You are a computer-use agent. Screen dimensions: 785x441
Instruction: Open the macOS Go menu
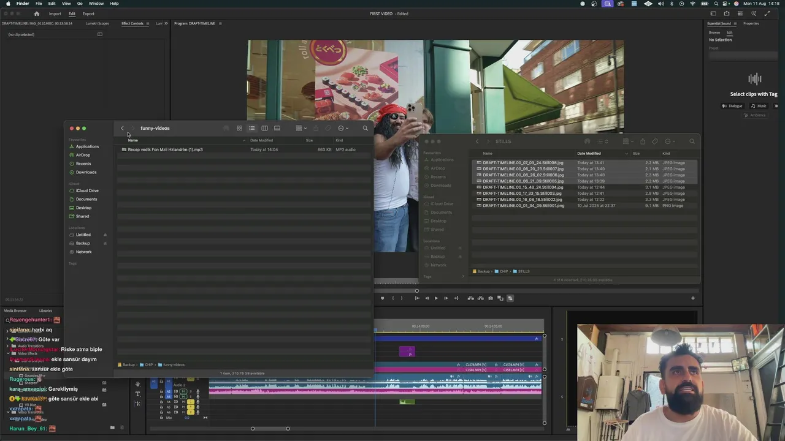(80, 4)
